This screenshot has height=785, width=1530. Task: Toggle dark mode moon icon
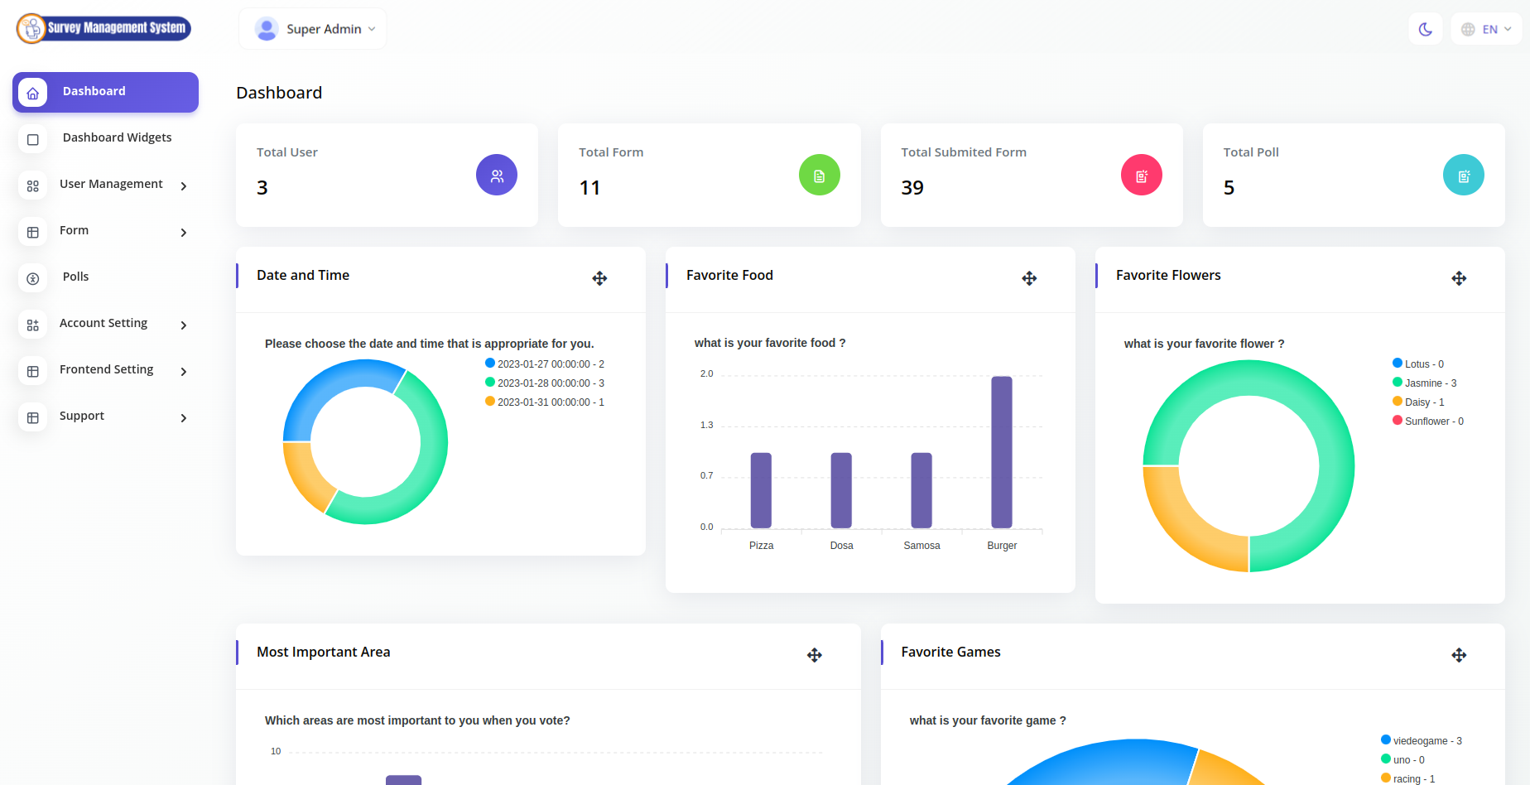click(1425, 29)
